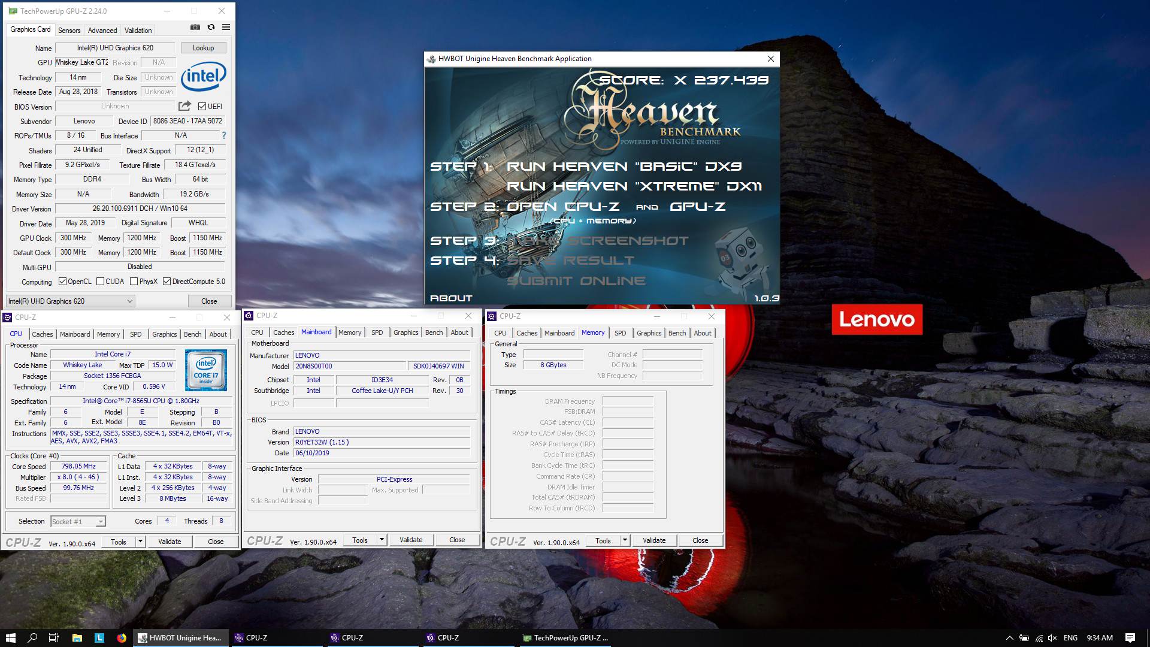Viewport: 1150px width, 647px height.
Task: Click GPU-Z link in Heaven Step 2
Action: point(697,207)
